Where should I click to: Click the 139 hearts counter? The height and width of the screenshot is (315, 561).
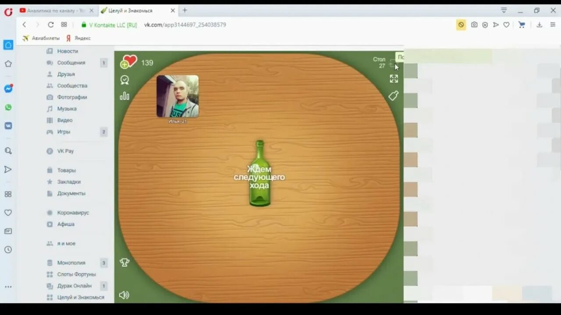coord(147,63)
